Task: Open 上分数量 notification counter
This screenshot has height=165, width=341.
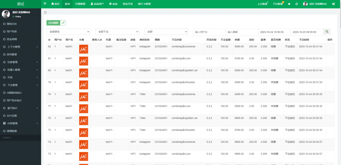Action: [x=262, y=4]
